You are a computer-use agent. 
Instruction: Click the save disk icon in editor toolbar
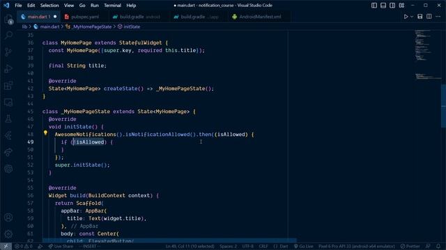420,17
